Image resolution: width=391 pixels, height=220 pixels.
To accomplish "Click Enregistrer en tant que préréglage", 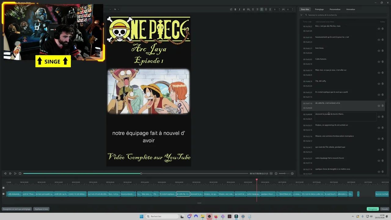I will tap(17, 209).
